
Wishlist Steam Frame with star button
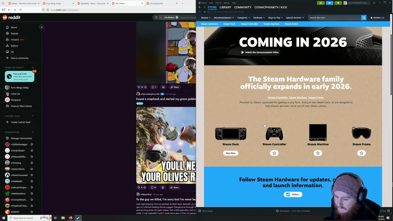[361, 153]
